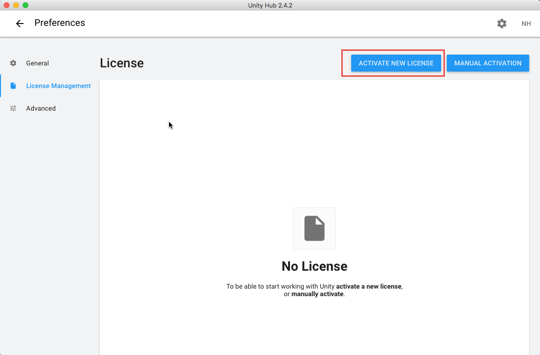
Task: Click the License page heading
Action: click(122, 63)
